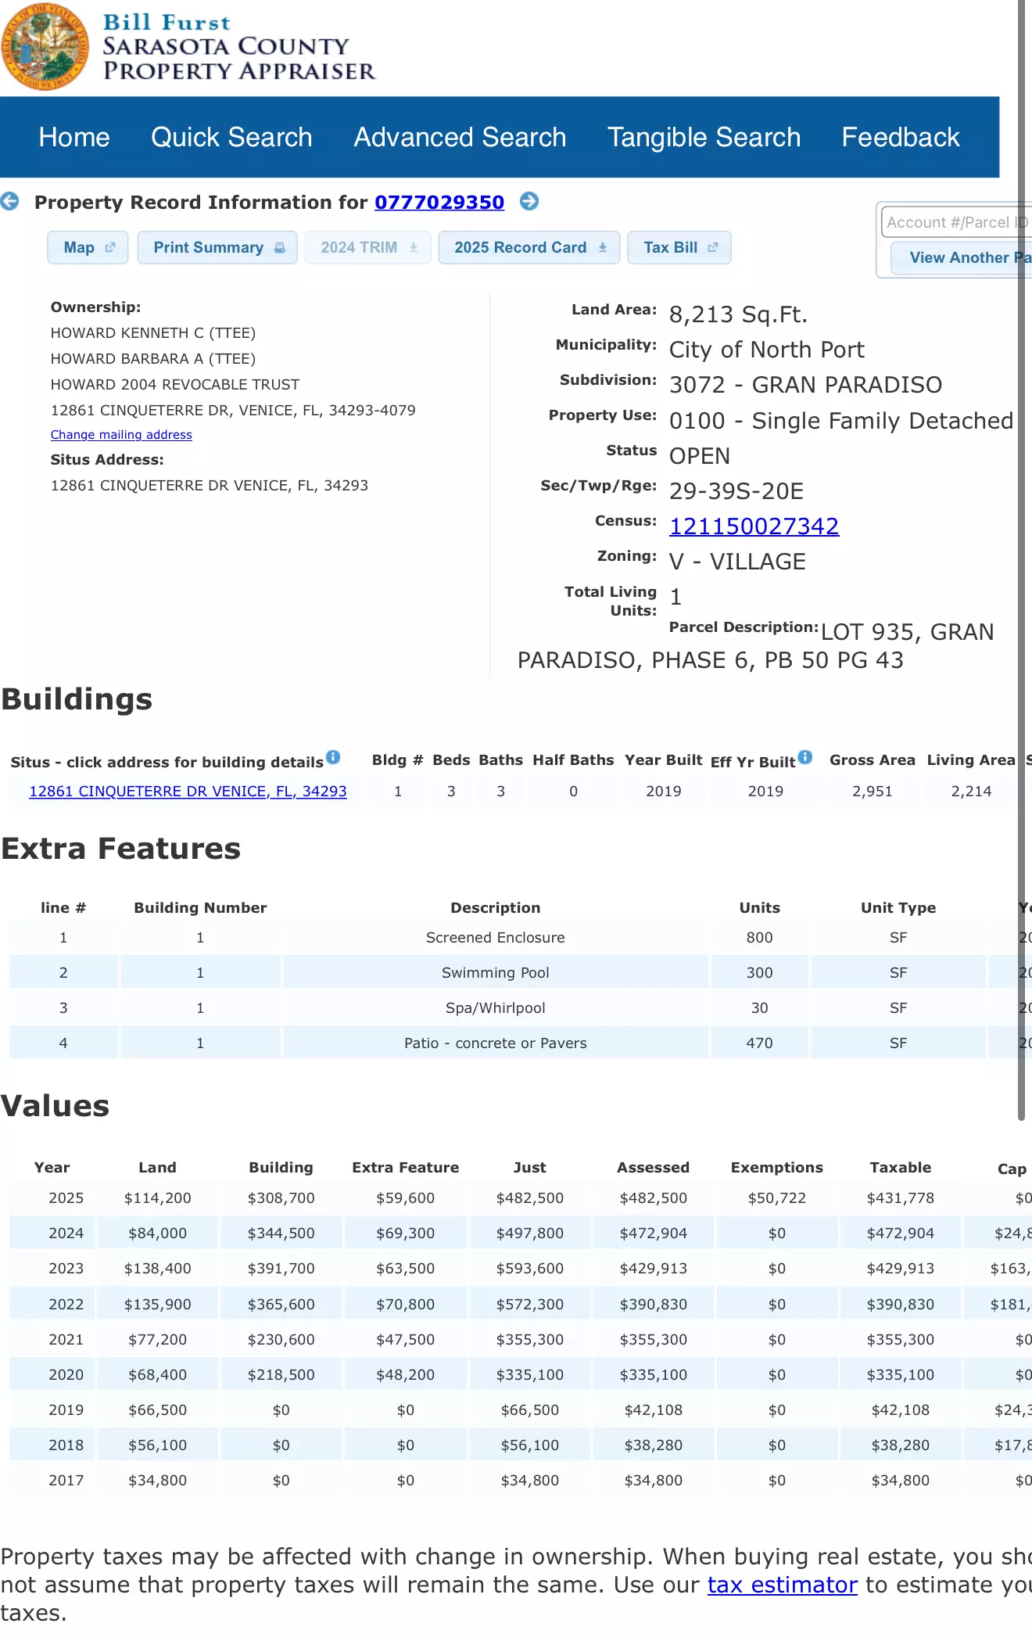This screenshot has height=1641, width=1032.
Task: Click parcel ID link 0777029350
Action: click(x=439, y=203)
